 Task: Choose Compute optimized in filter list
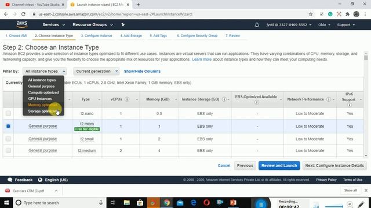coord(43,92)
